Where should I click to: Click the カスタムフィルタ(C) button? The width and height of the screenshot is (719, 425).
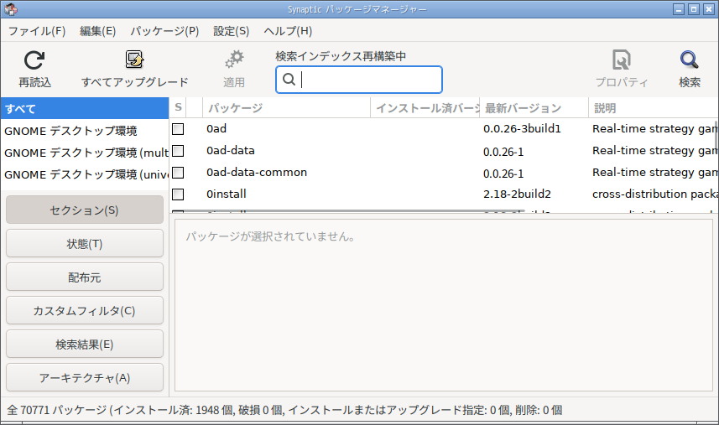coord(85,310)
